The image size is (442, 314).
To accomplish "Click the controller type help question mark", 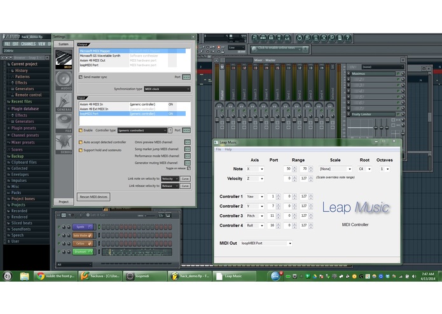I will tap(170, 130).
